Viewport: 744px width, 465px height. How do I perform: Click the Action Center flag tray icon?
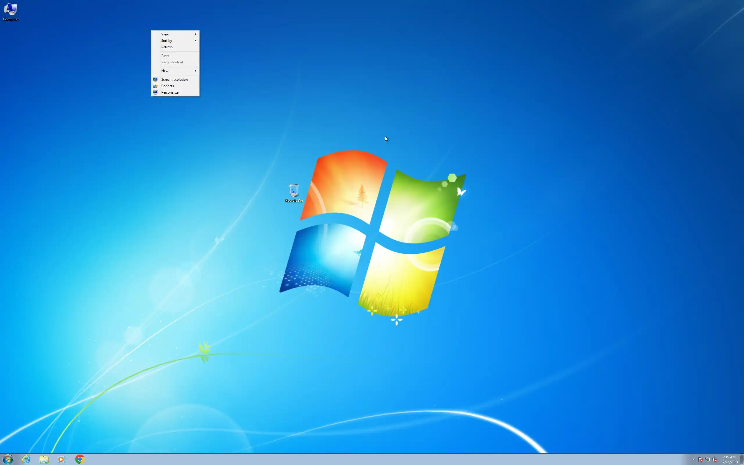(x=701, y=459)
